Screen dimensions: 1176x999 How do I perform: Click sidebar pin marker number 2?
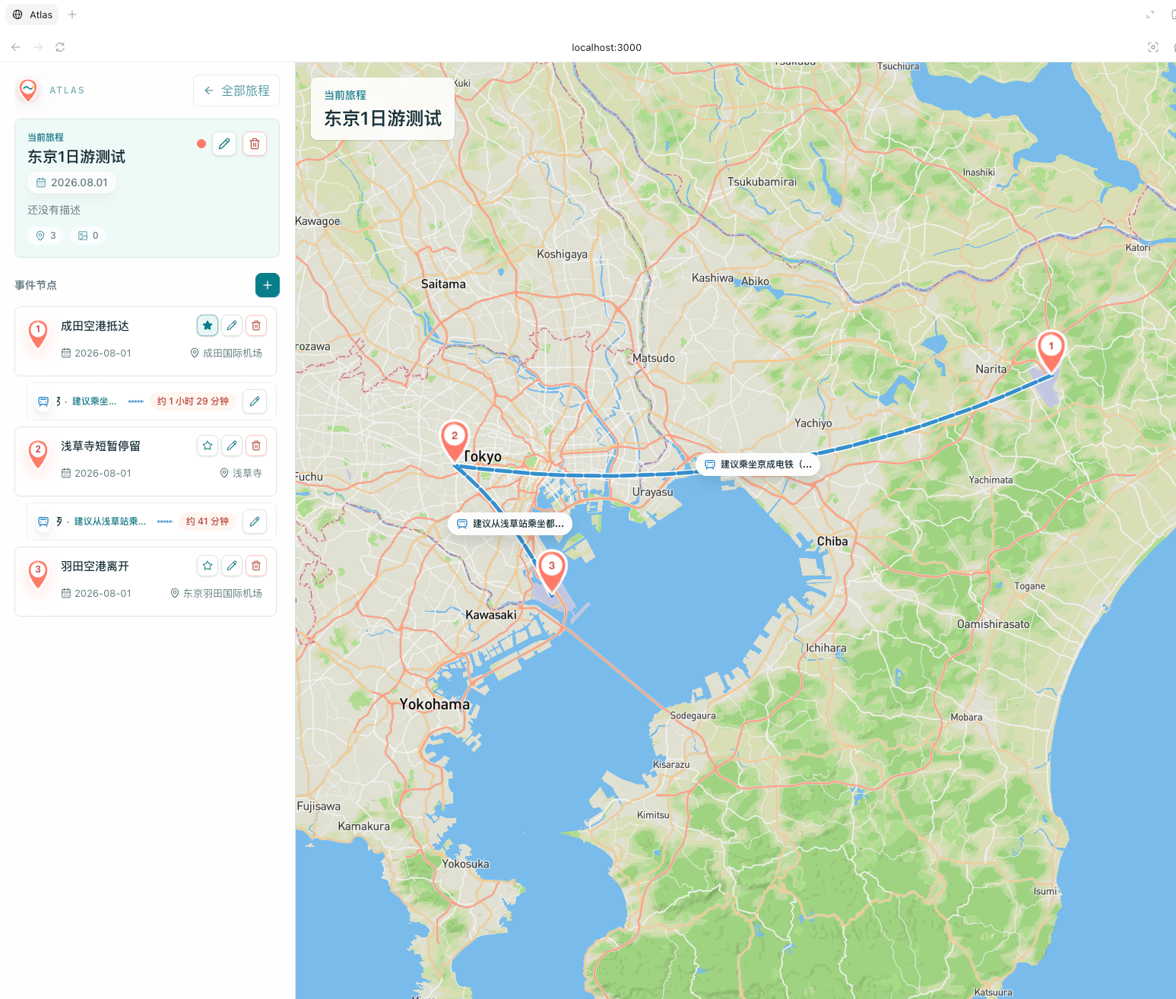point(38,453)
